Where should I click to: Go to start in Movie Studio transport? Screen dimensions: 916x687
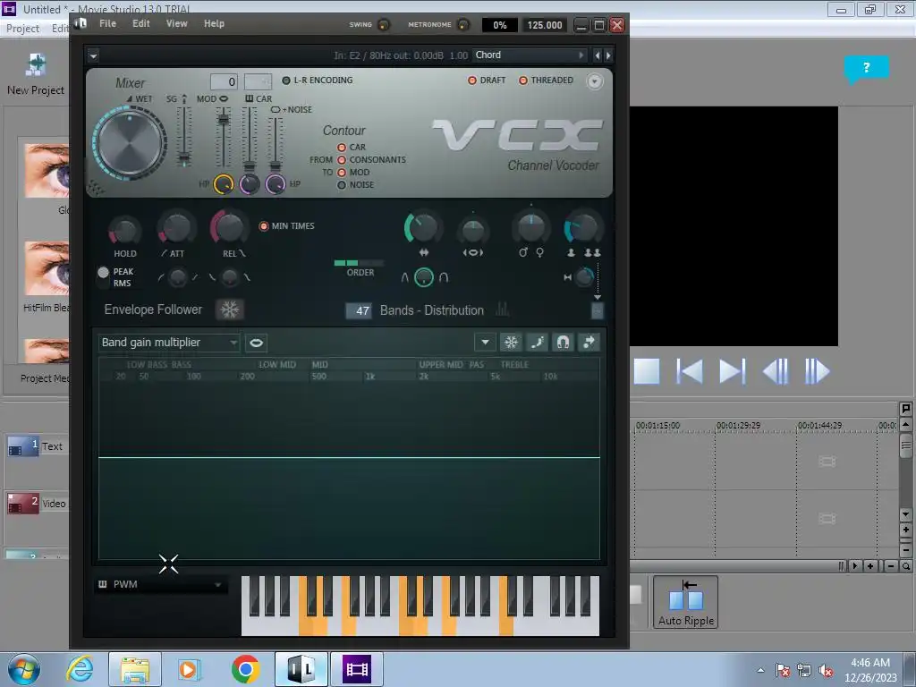pos(690,371)
